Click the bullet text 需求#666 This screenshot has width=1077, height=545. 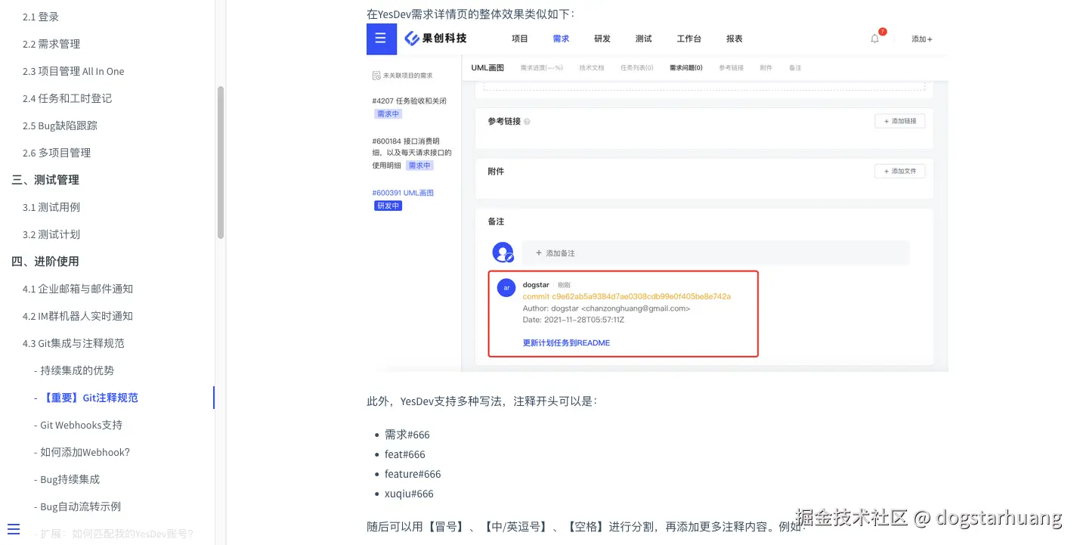pyautogui.click(x=407, y=435)
